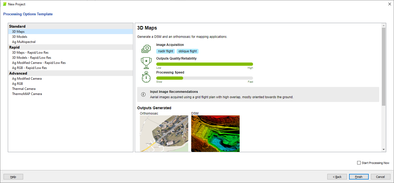
Task: Select the 3D Models template
Action: 20,37
